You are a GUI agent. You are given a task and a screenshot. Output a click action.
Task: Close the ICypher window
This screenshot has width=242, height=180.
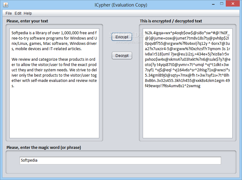pos(233,3)
